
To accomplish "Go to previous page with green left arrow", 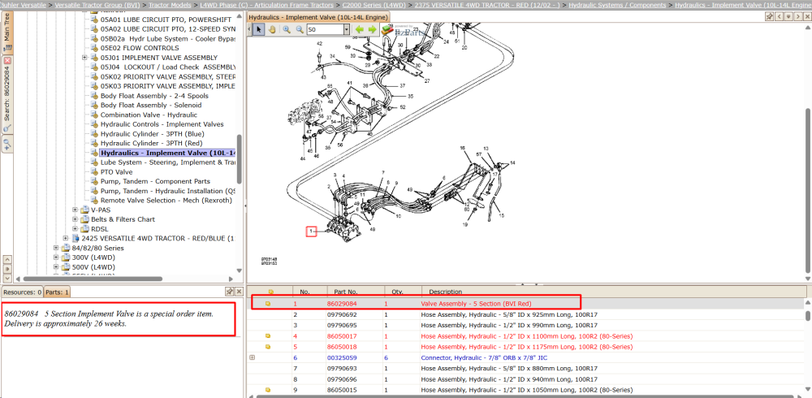I will [x=360, y=29].
